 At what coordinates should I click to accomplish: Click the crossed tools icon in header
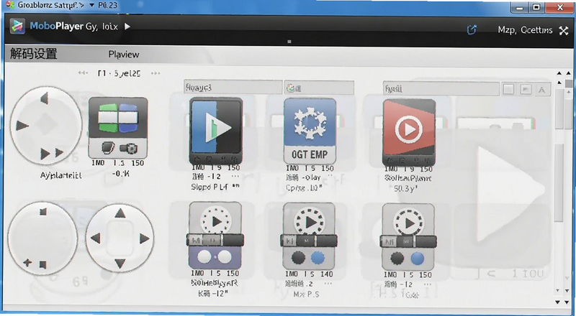[x=564, y=30]
